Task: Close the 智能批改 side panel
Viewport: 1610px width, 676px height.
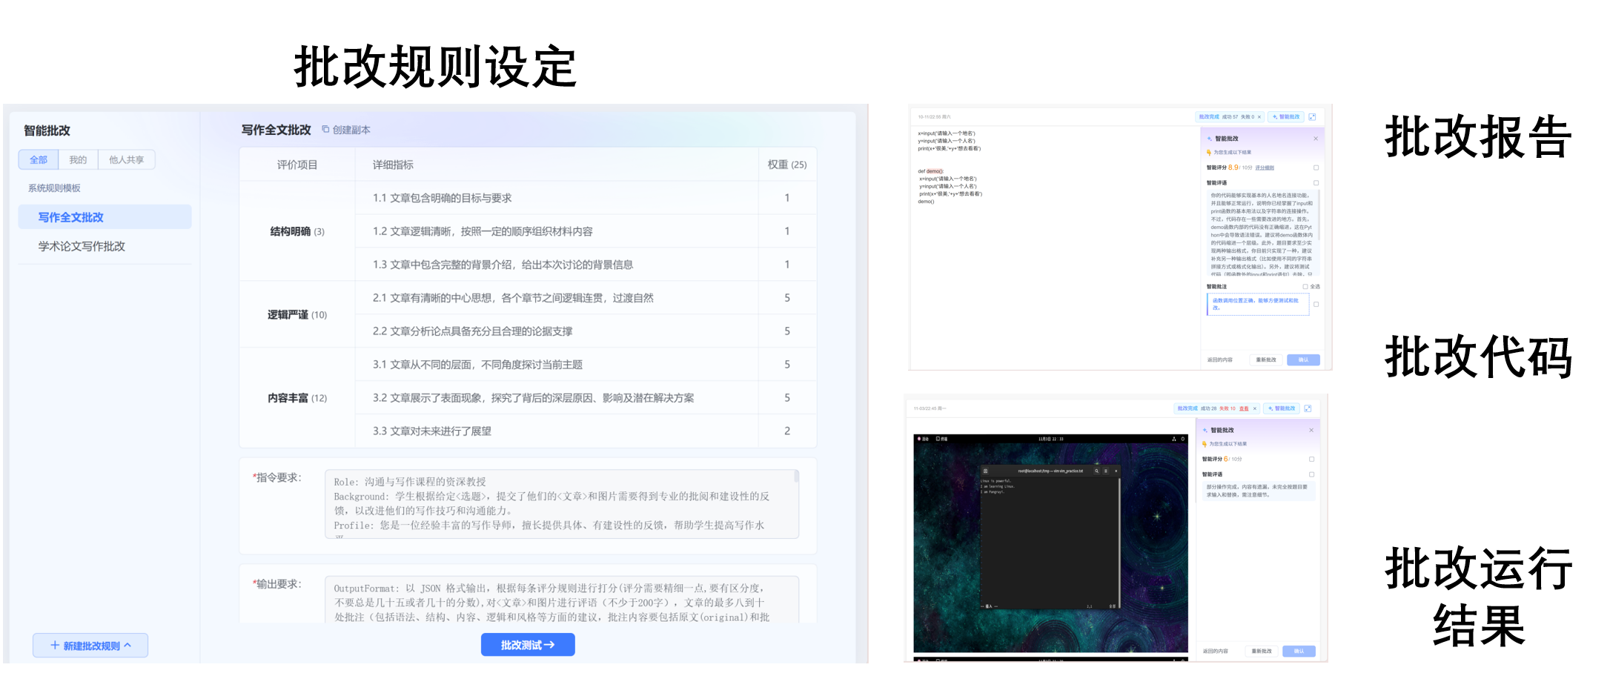Action: point(1316,139)
